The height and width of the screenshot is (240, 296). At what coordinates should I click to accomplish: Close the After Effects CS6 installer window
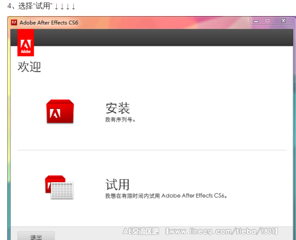[283, 21]
